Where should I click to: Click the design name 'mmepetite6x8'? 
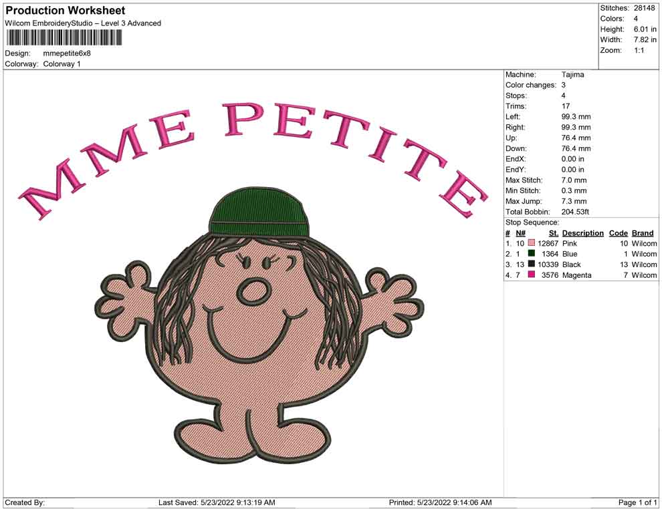point(67,53)
